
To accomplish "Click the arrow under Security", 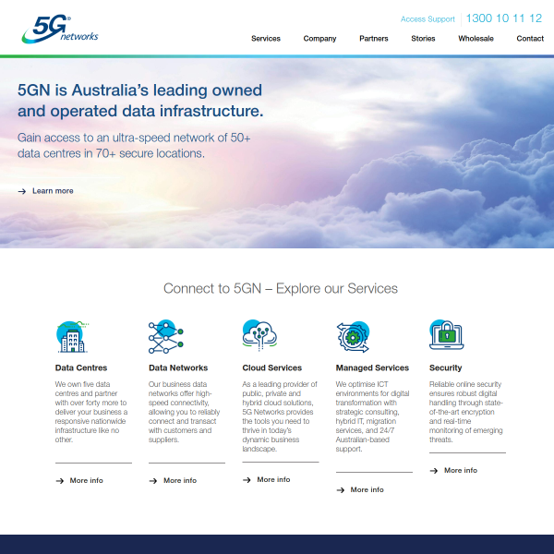I will pos(434,471).
